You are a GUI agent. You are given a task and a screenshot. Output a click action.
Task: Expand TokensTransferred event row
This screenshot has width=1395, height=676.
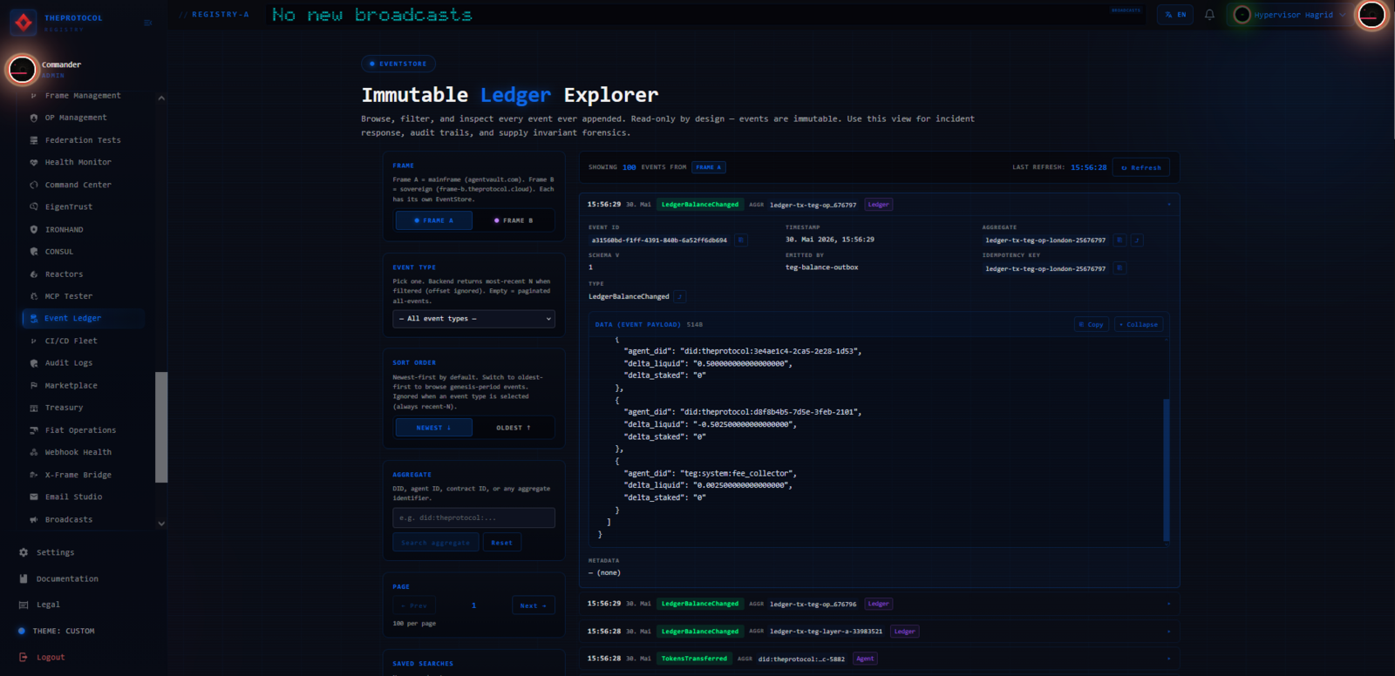[x=879, y=659]
